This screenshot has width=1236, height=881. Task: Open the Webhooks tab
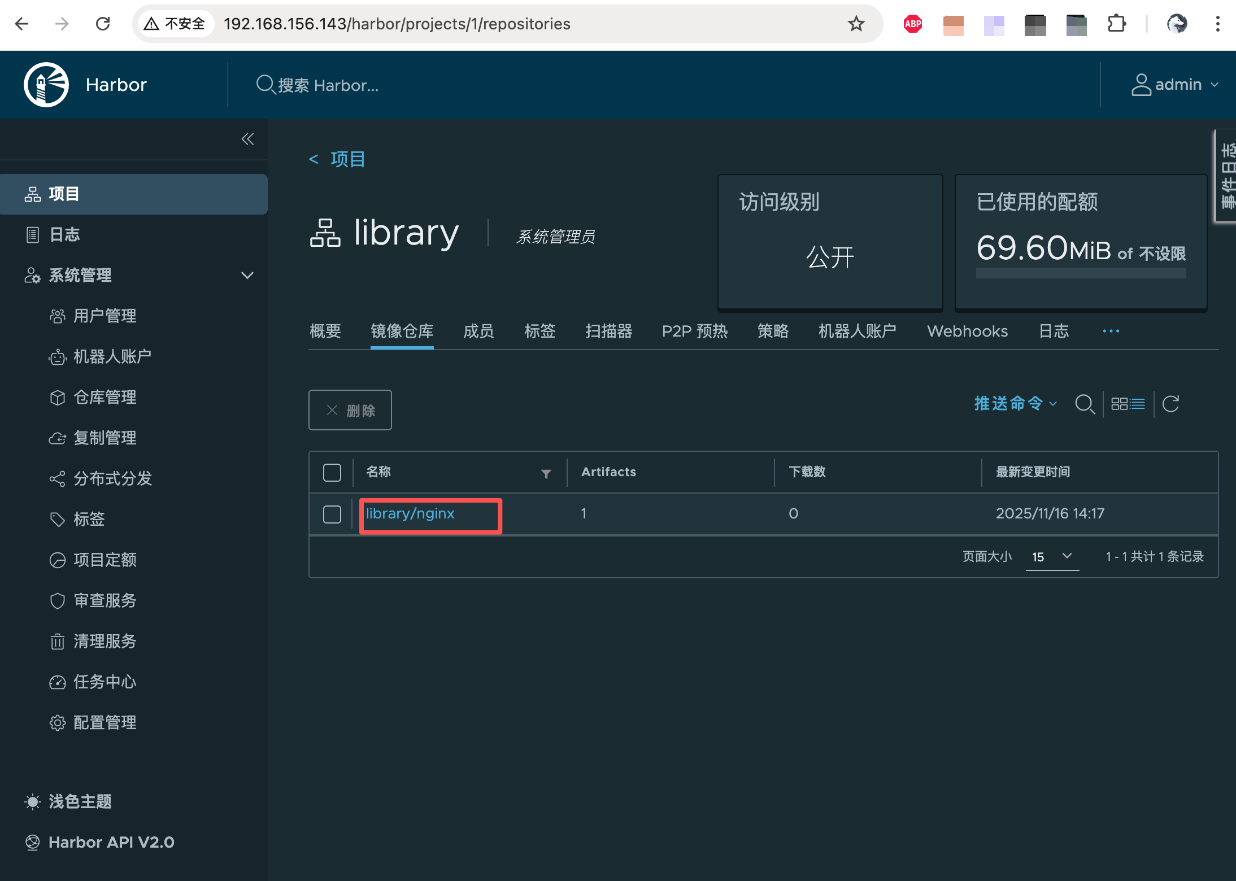pos(967,331)
